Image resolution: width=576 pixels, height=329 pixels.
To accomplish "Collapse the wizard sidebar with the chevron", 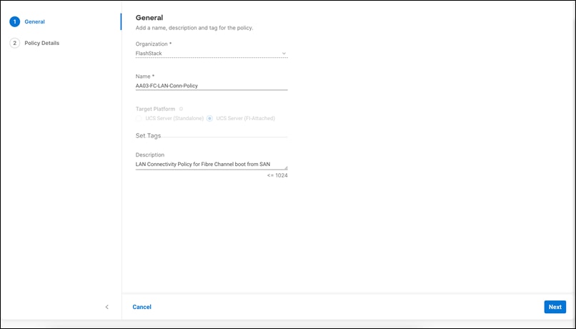I will 107,307.
